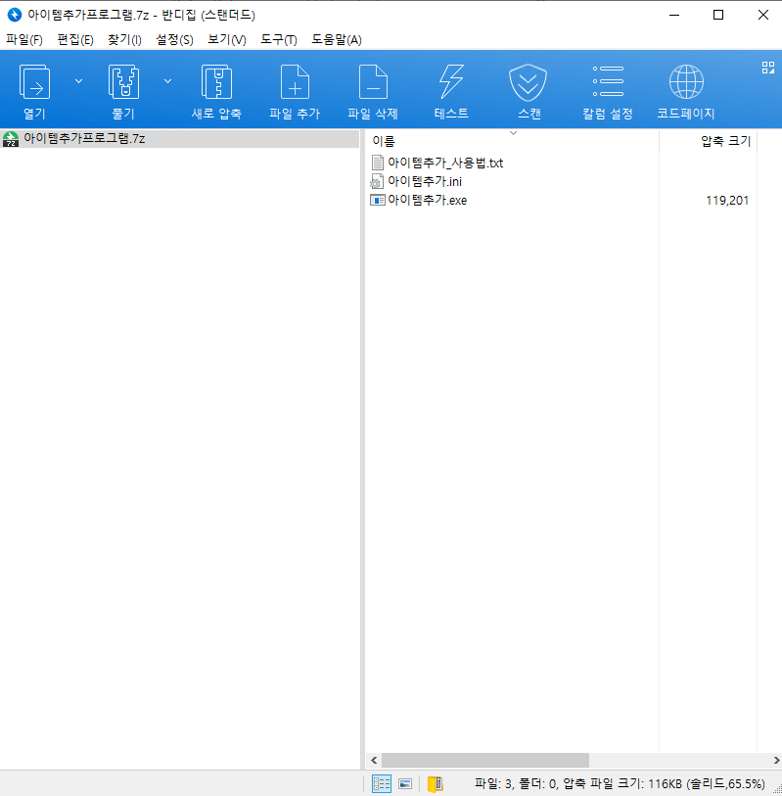The width and height of the screenshot is (782, 796).
Task: Click the Scan (스캔) shield icon
Action: pyautogui.click(x=528, y=82)
